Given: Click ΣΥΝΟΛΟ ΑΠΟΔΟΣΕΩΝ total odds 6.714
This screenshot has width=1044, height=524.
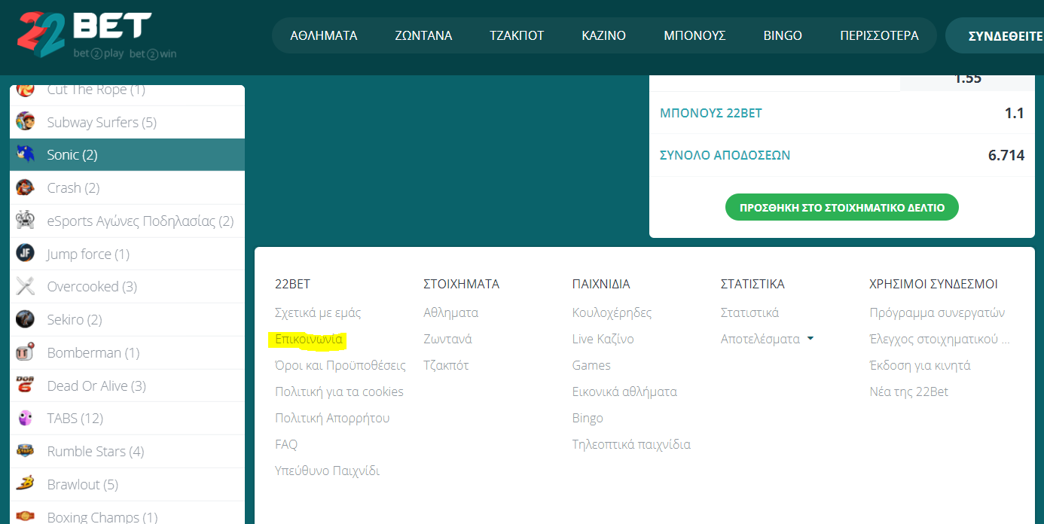Looking at the screenshot, I should [x=842, y=155].
